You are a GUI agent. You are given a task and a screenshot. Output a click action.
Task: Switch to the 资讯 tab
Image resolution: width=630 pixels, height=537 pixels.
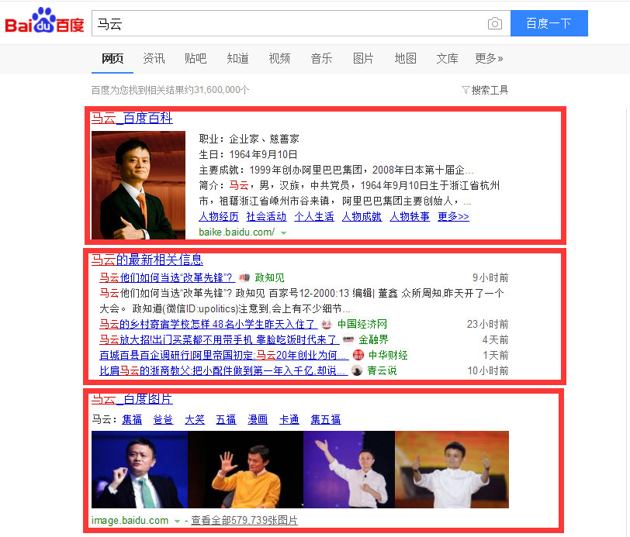click(154, 59)
